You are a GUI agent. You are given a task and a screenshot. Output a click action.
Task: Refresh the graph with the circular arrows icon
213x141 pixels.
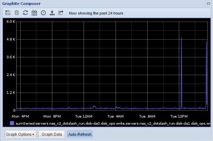coord(25,13)
